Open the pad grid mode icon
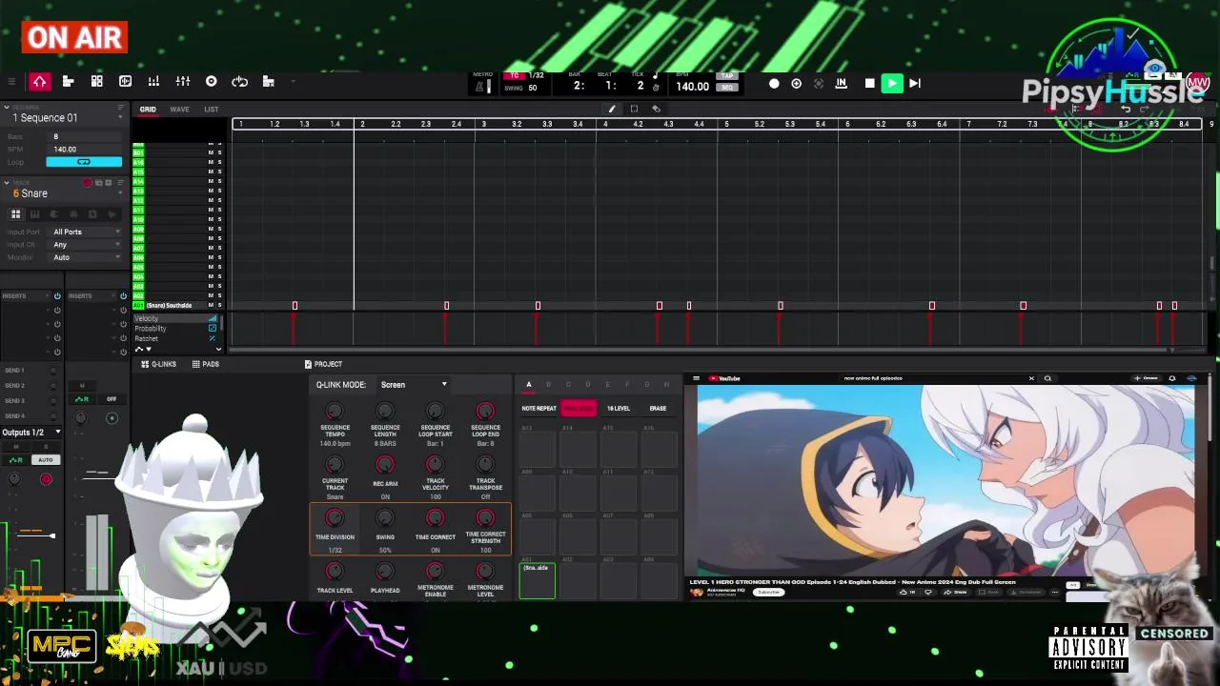This screenshot has width=1220, height=686. 96,82
